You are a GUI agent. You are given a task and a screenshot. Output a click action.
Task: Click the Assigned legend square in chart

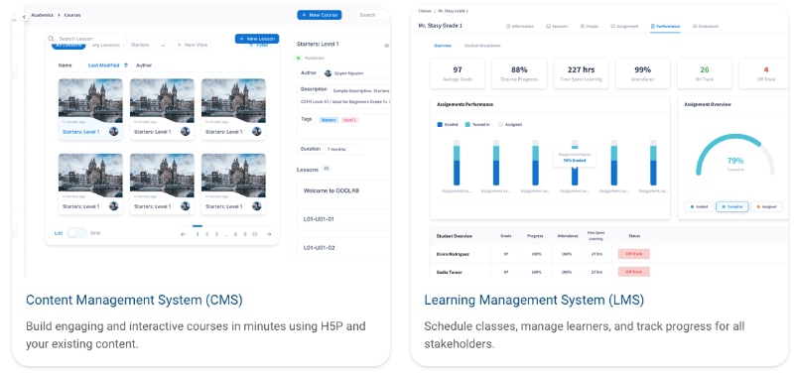pos(500,124)
